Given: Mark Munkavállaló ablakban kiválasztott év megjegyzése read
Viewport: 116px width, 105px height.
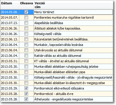Looking at the screenshot, I should point(26,83).
